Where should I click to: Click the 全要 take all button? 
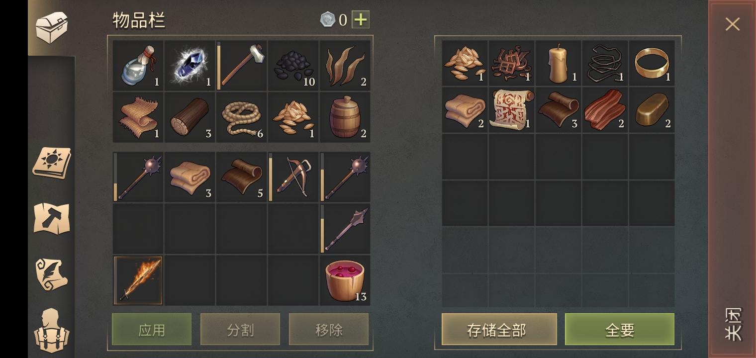pos(620,329)
